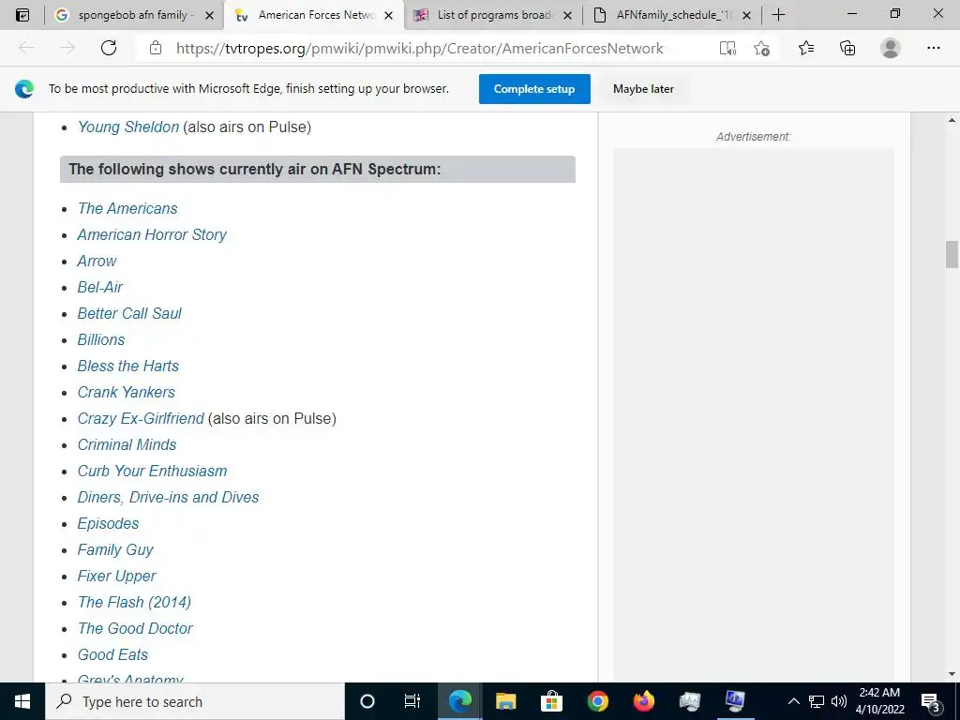Open The Good Doctor link
The image size is (960, 720).
click(135, 629)
